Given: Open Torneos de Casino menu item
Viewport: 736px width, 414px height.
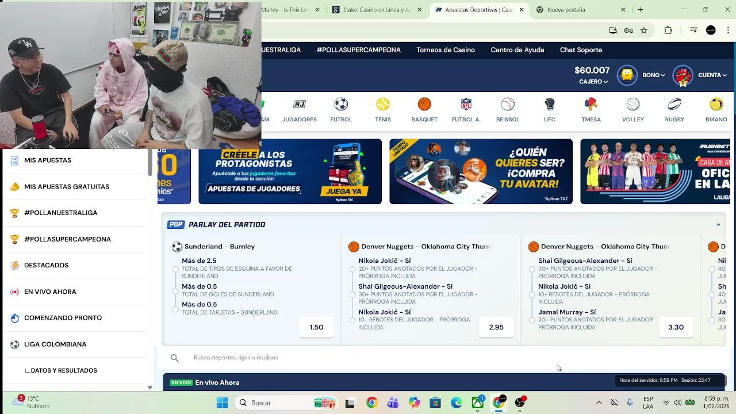Looking at the screenshot, I should [446, 50].
